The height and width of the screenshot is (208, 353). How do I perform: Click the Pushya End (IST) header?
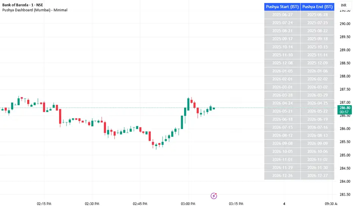coord(318,6)
